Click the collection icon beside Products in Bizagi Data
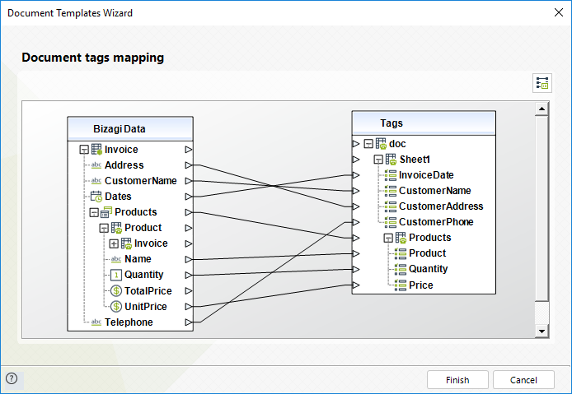Viewport: 572px width, 394px height. pyautogui.click(x=106, y=212)
